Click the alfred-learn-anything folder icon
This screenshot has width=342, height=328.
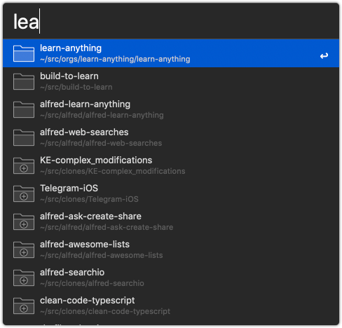click(24, 109)
